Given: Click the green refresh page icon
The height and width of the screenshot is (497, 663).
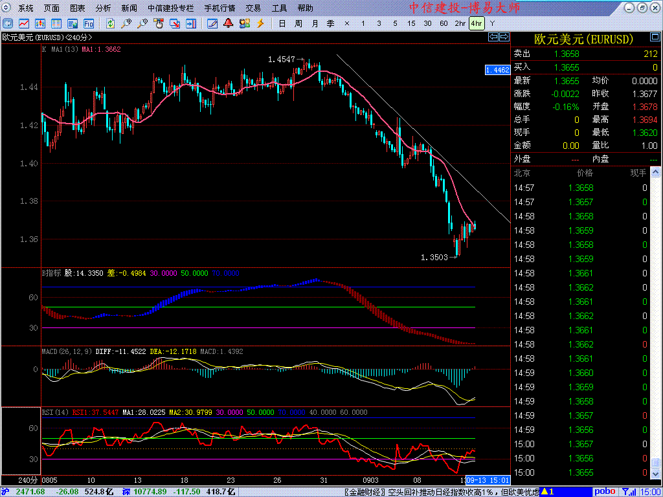Looking at the screenshot, I should [110, 23].
